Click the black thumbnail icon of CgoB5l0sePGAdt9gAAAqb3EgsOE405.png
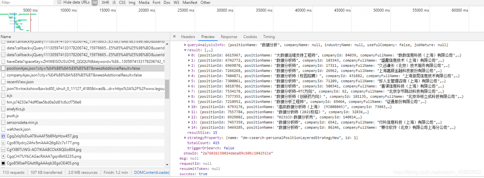This screenshot has height=178, width=484. click(3, 163)
